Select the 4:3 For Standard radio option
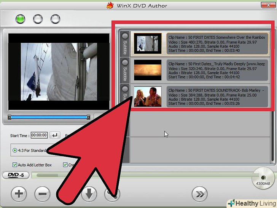277x208 pixels. (15, 150)
